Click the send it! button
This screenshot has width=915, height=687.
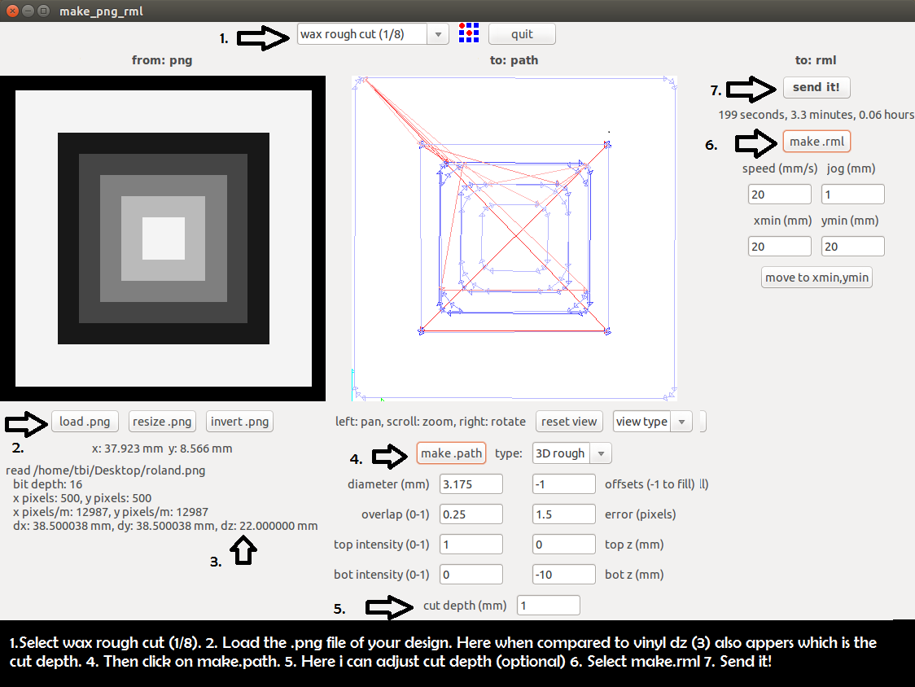(x=816, y=88)
